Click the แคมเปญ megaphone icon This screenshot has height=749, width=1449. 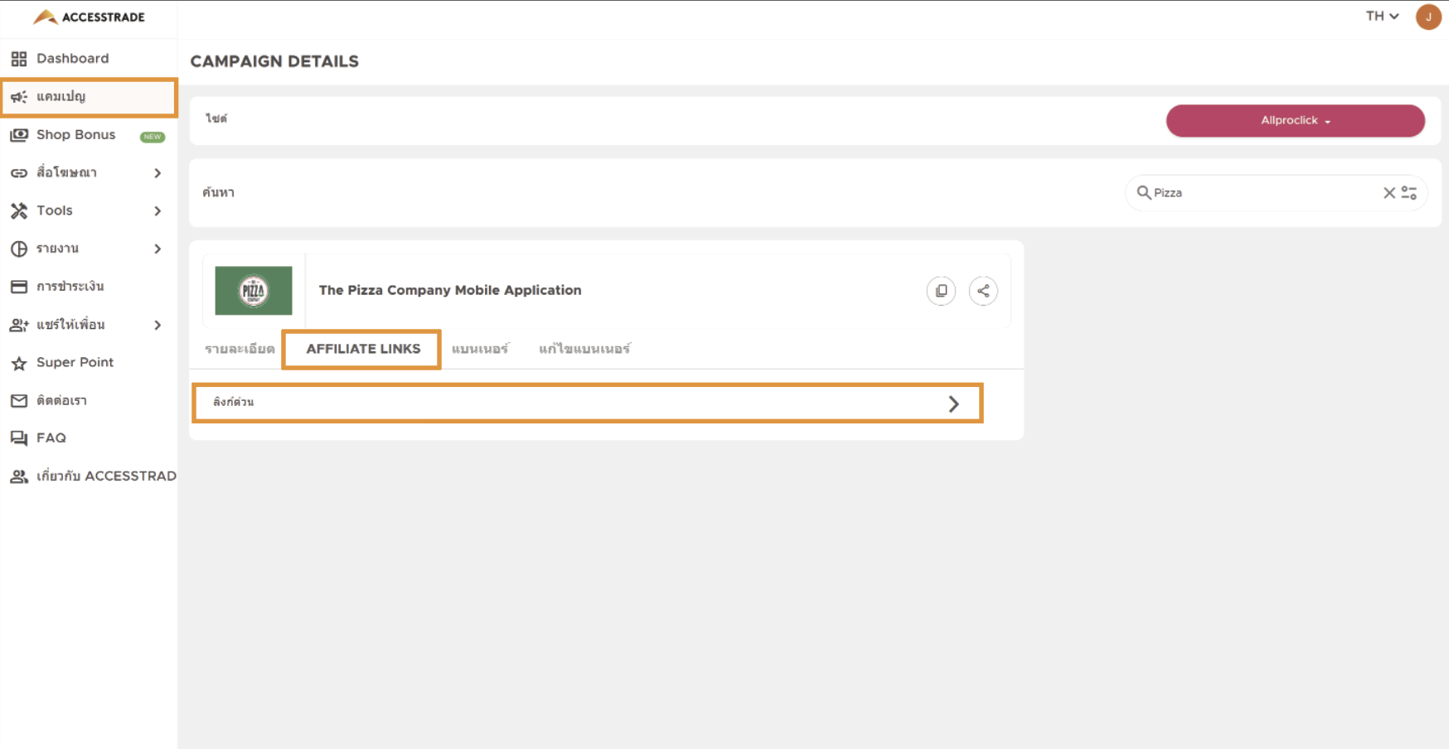(19, 97)
